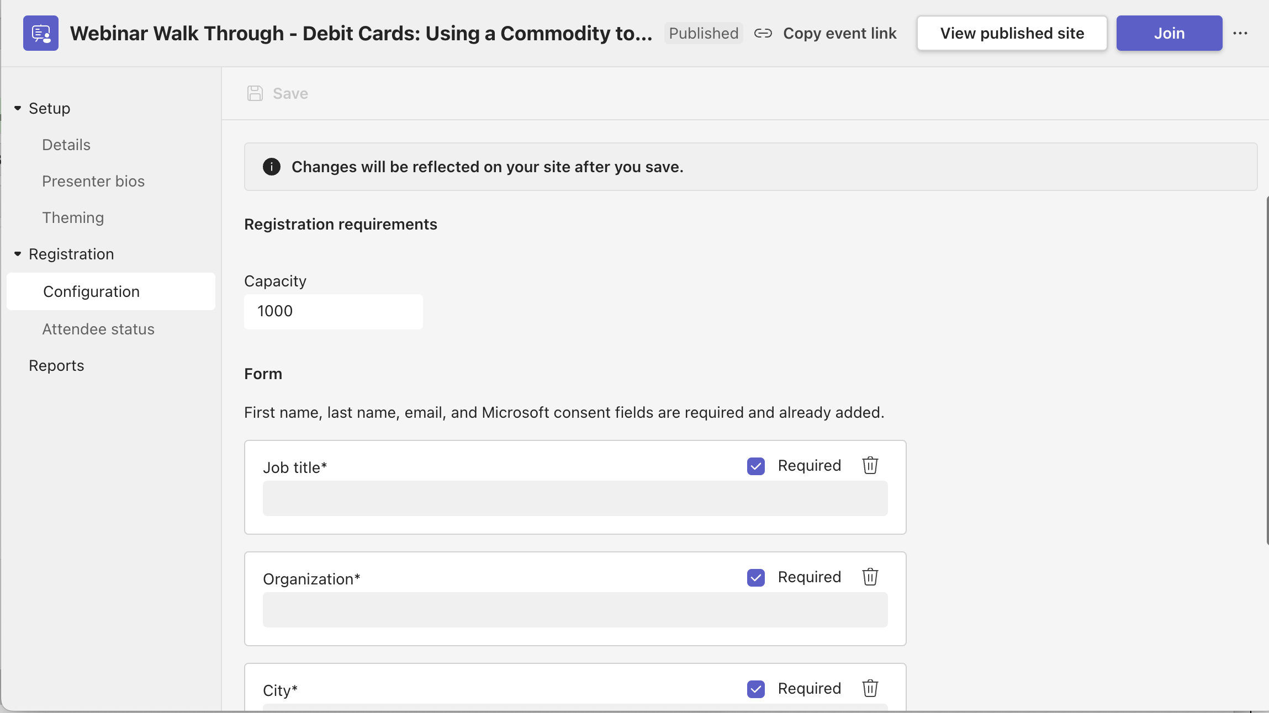
Task: Collapse the Registration section in sidebar
Action: 18,254
